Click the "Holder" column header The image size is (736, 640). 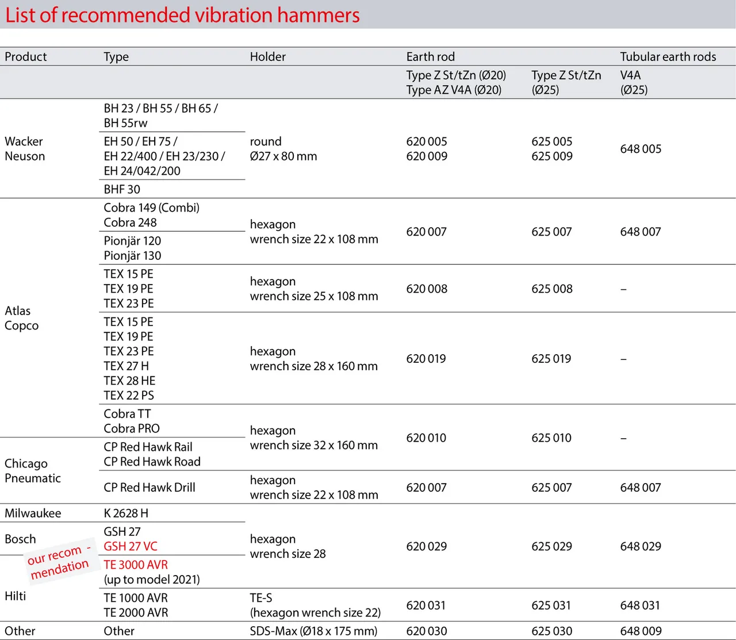(x=267, y=56)
